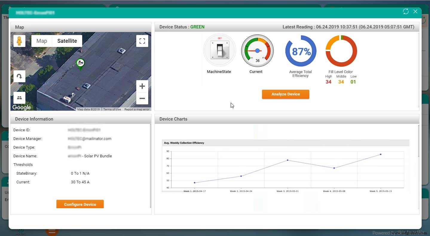Refresh the device detail popup
The height and width of the screenshot is (236, 430).
(x=405, y=11)
